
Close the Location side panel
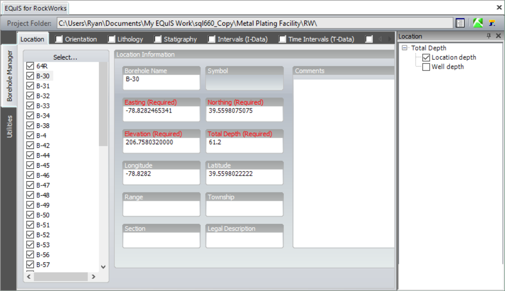pyautogui.click(x=498, y=36)
